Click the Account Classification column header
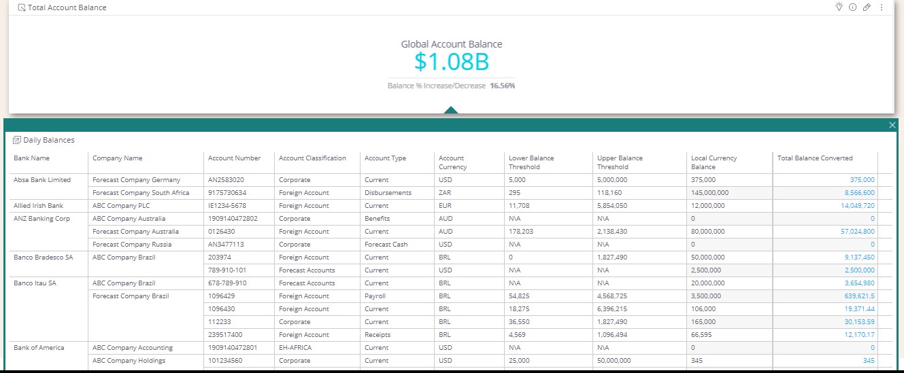 coord(312,158)
